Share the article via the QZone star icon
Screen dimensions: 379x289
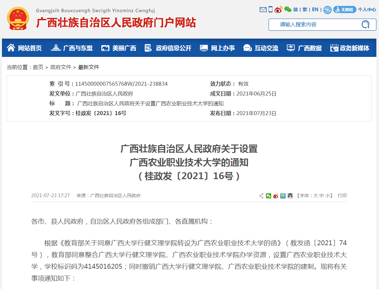[x=283, y=195]
